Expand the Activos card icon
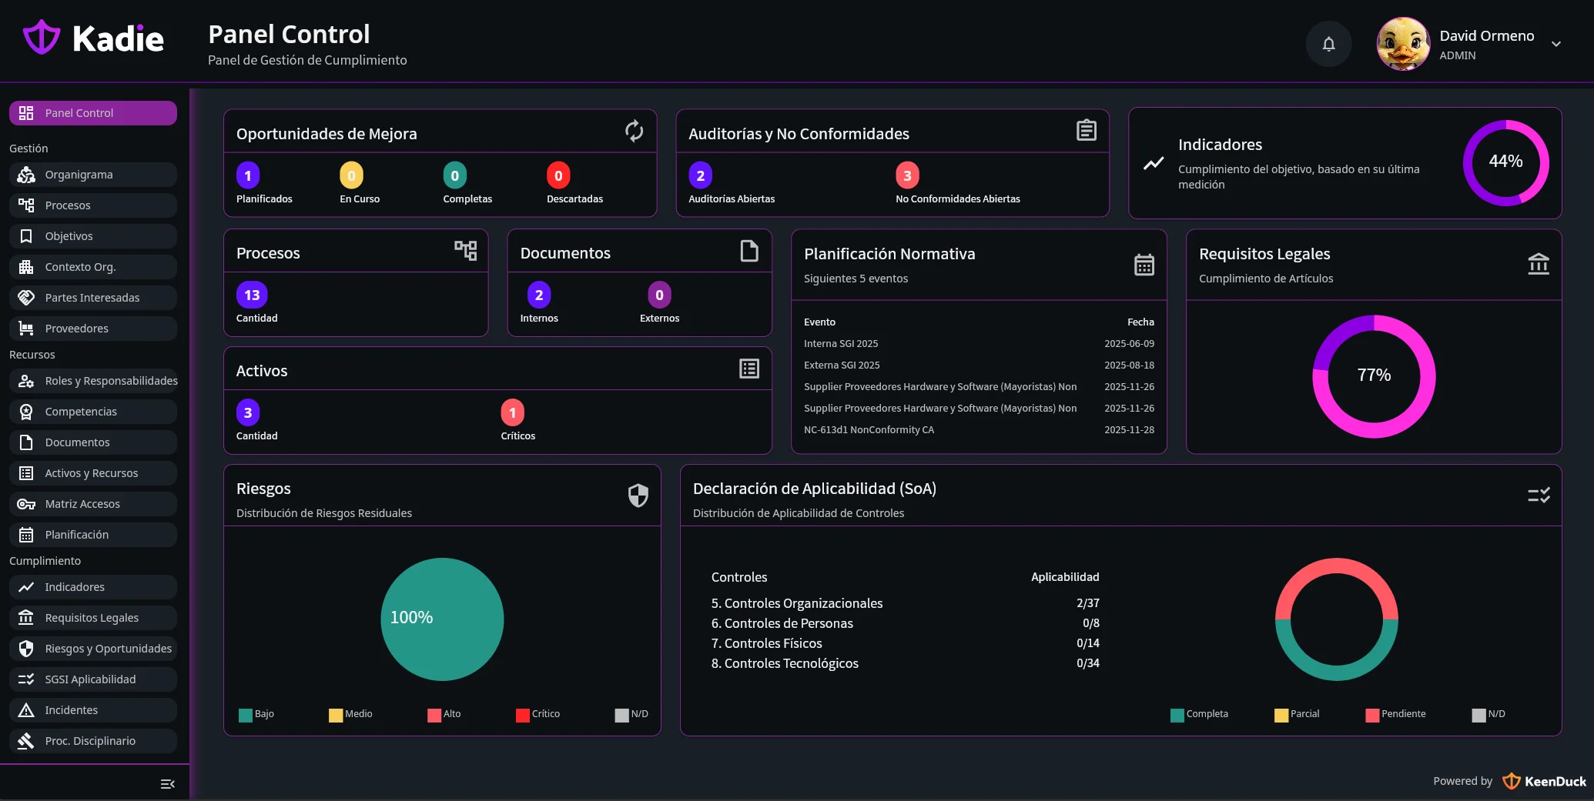Viewport: 1594px width, 801px height. coord(748,369)
